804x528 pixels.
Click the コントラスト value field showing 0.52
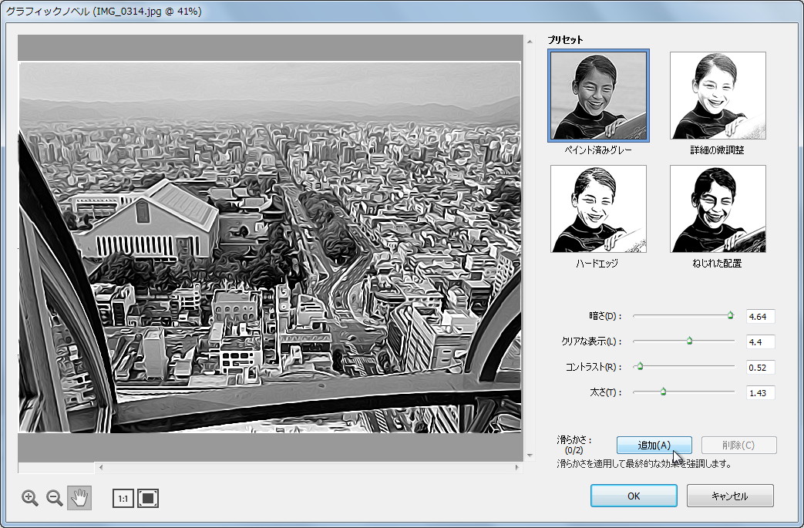[x=760, y=367]
